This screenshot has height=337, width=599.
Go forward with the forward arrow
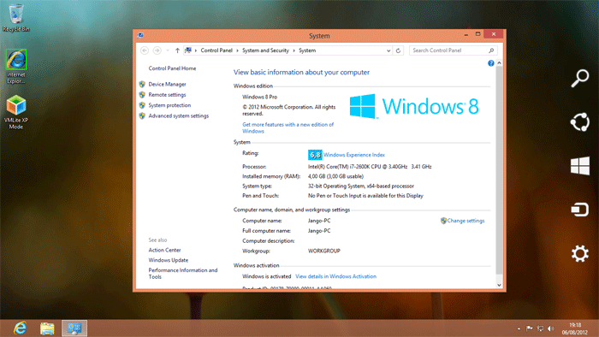click(x=157, y=50)
